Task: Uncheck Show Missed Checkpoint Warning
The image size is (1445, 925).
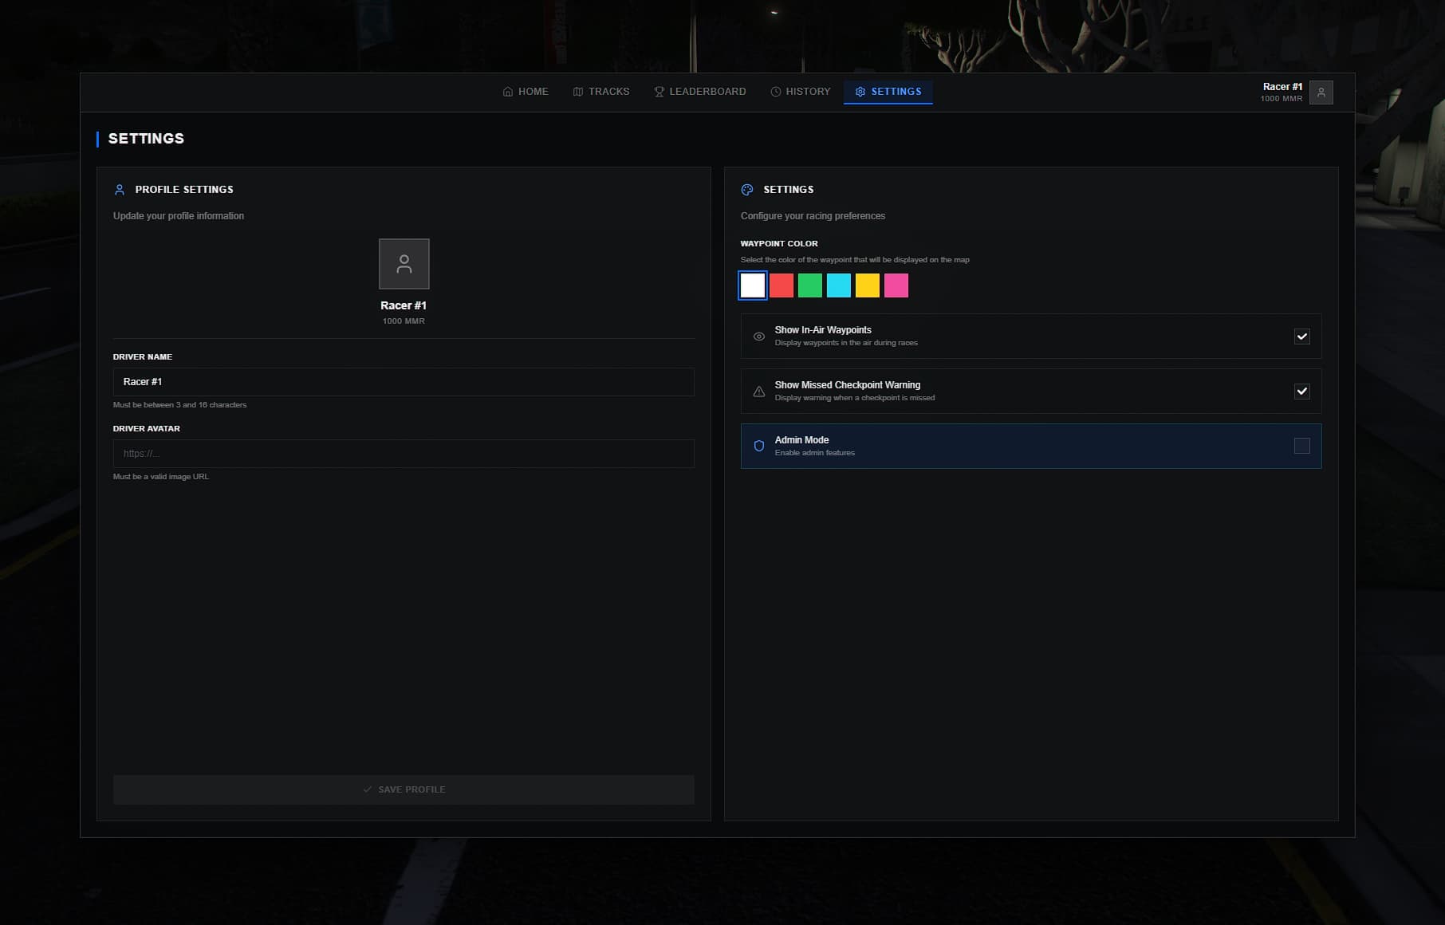Action: (1301, 392)
